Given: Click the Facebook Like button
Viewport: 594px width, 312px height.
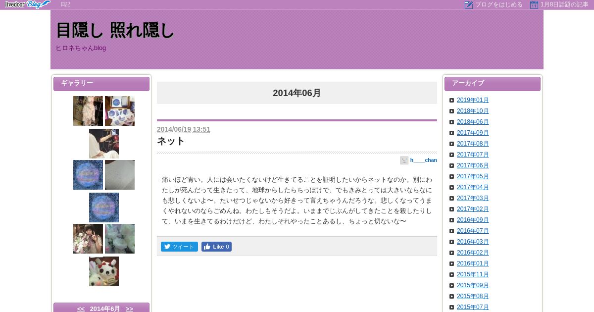Looking at the screenshot, I should [216, 247].
